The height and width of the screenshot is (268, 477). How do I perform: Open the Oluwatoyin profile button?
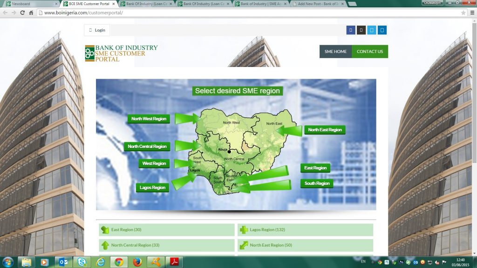point(432,2)
